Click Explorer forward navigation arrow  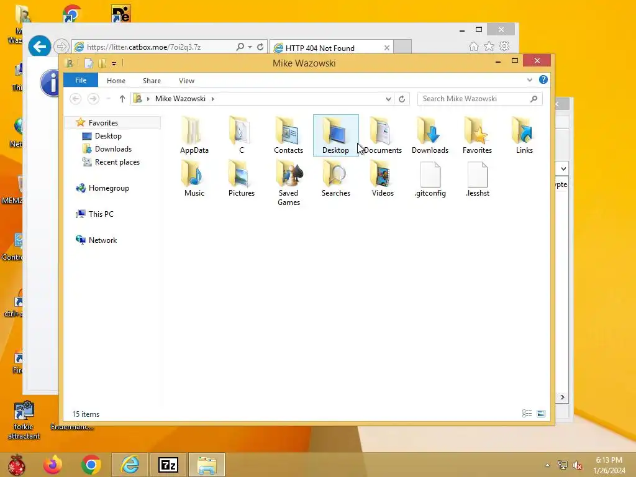click(x=93, y=99)
